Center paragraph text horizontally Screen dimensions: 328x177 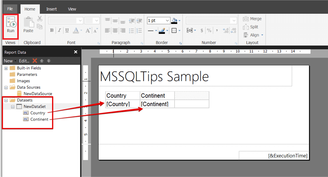[x=115, y=31]
